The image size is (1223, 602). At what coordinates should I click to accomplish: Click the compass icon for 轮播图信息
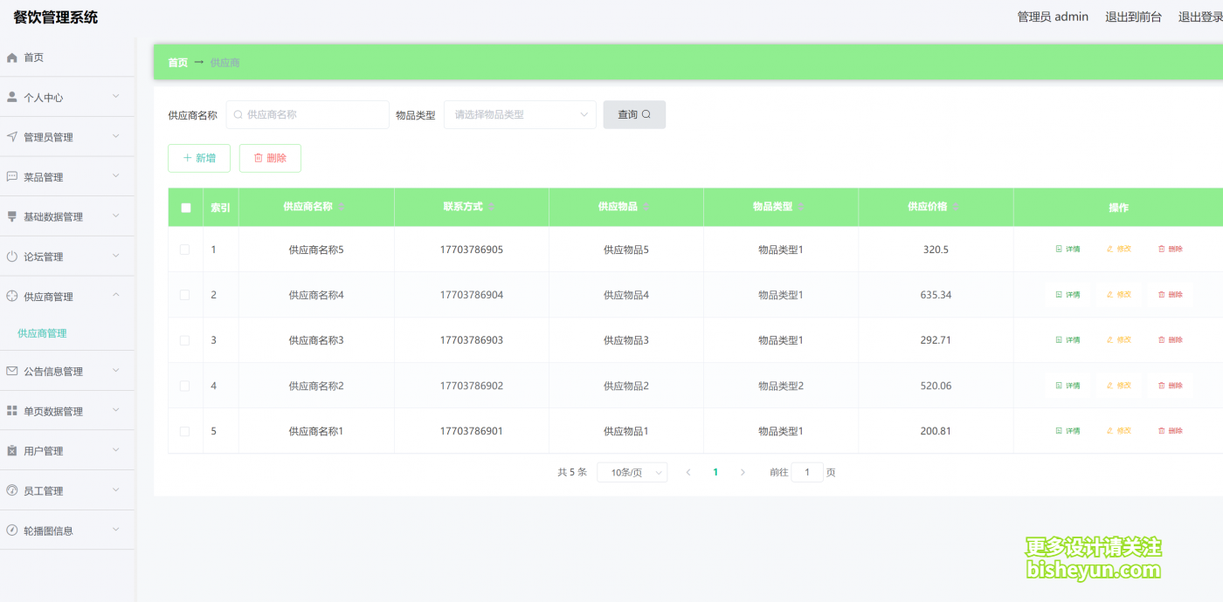click(12, 530)
